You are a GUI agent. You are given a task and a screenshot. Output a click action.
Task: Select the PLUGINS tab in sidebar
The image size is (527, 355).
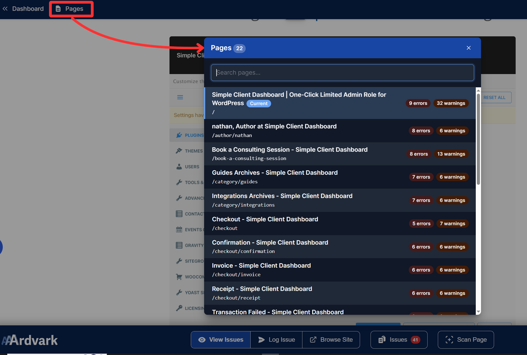(187, 135)
